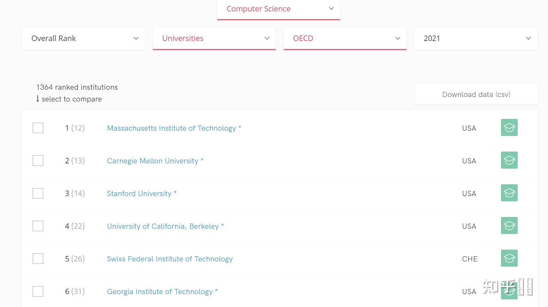Open University of California, Berkeley link
The image size is (548, 307).
(x=163, y=226)
